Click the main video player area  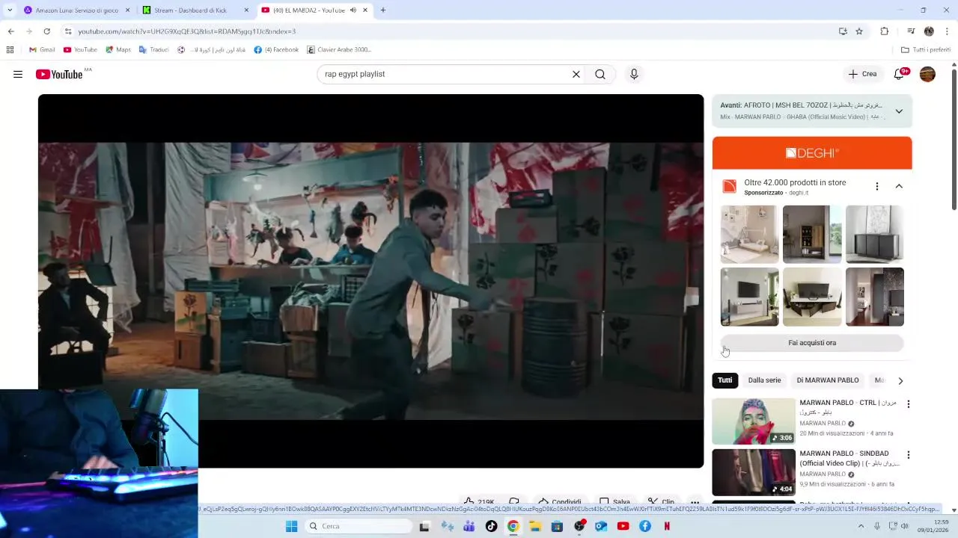pyautogui.click(x=370, y=281)
